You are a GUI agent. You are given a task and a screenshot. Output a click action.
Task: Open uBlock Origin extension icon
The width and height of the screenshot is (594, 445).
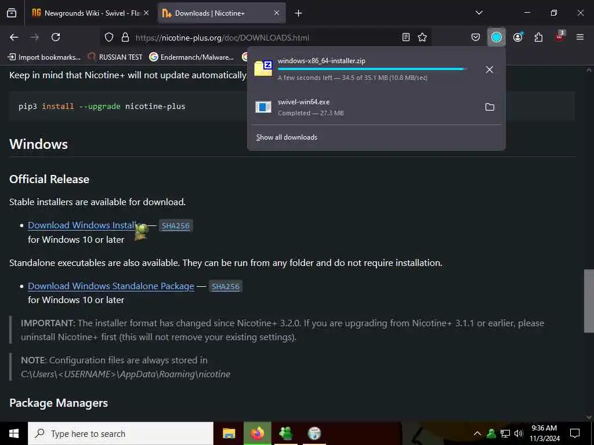pos(560,37)
